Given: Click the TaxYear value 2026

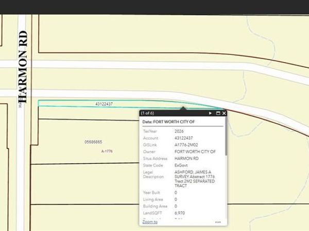Looking at the screenshot, I should click(x=179, y=131).
